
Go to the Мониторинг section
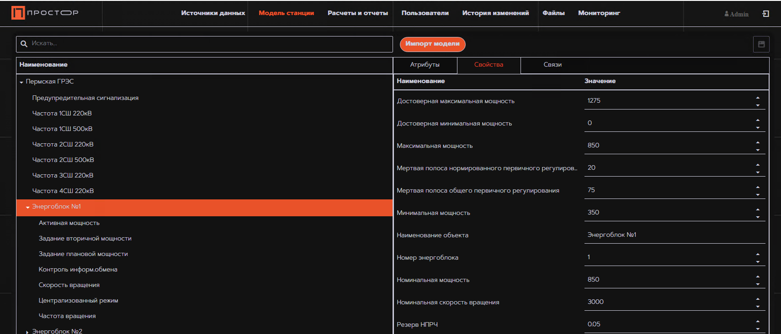pos(599,13)
